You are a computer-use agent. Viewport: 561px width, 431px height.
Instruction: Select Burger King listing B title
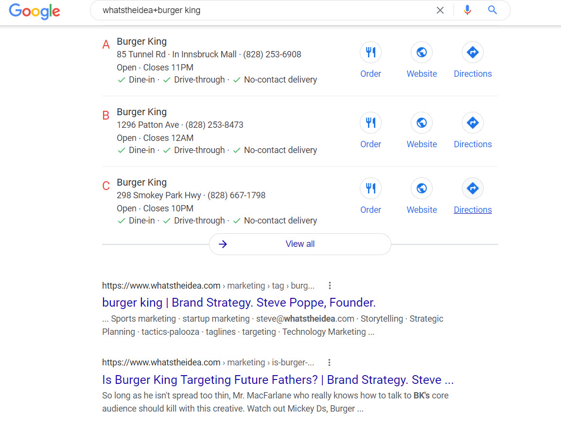tap(141, 112)
